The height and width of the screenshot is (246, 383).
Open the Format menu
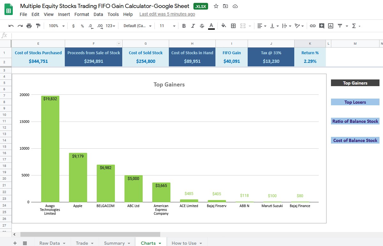click(82, 14)
